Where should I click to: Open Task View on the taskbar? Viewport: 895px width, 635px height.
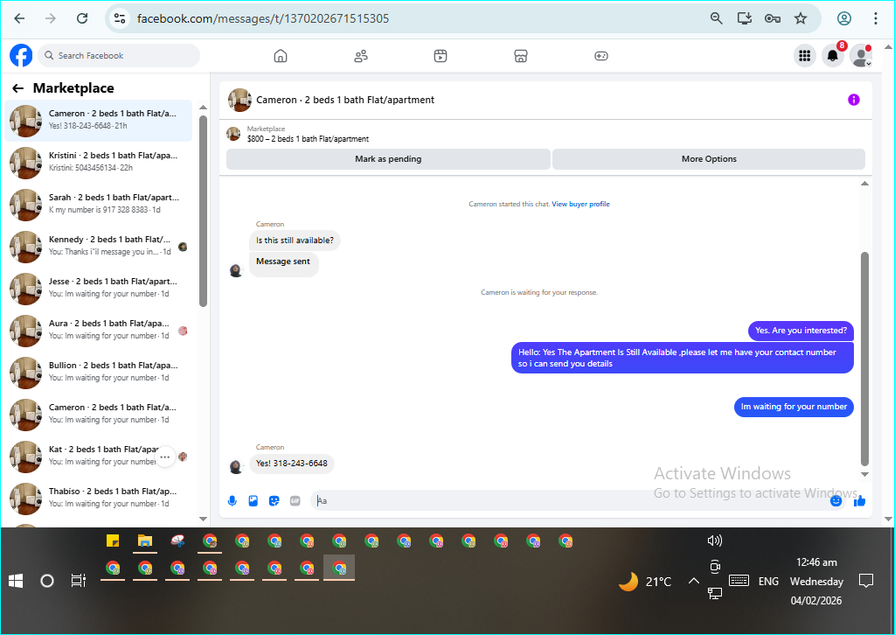click(78, 581)
